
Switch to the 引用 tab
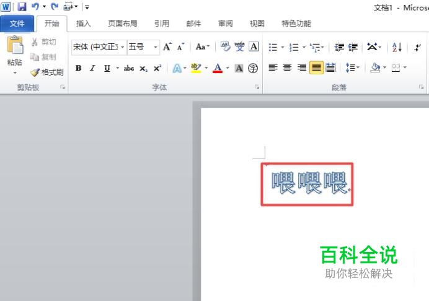point(162,24)
